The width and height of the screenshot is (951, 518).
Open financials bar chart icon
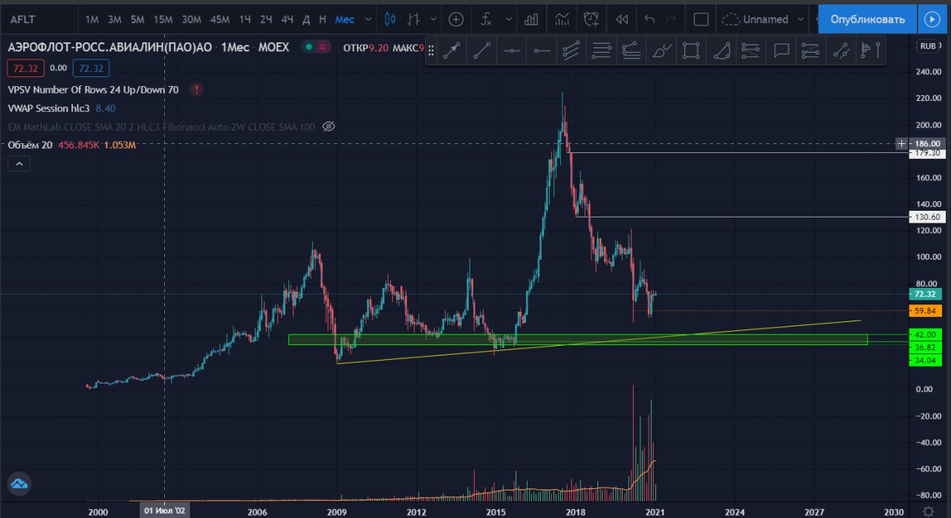point(531,19)
